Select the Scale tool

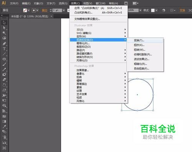click(x=4, y=90)
